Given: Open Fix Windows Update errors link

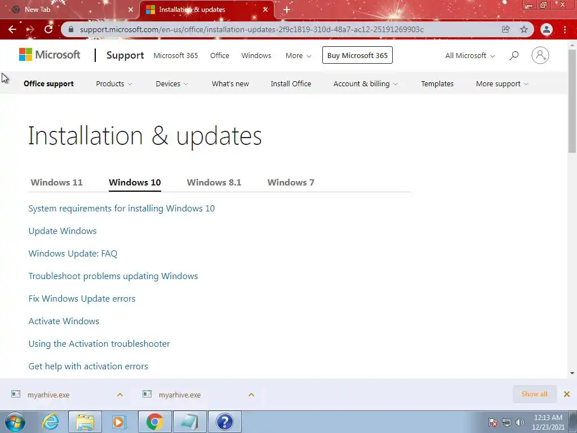Looking at the screenshot, I should tap(82, 299).
